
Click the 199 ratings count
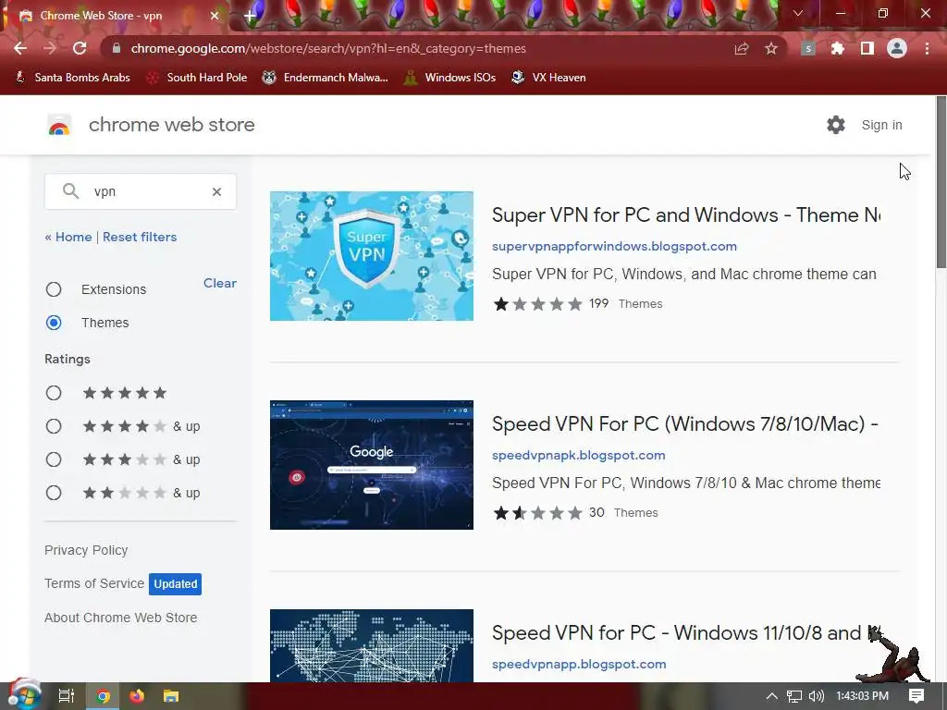[599, 303]
